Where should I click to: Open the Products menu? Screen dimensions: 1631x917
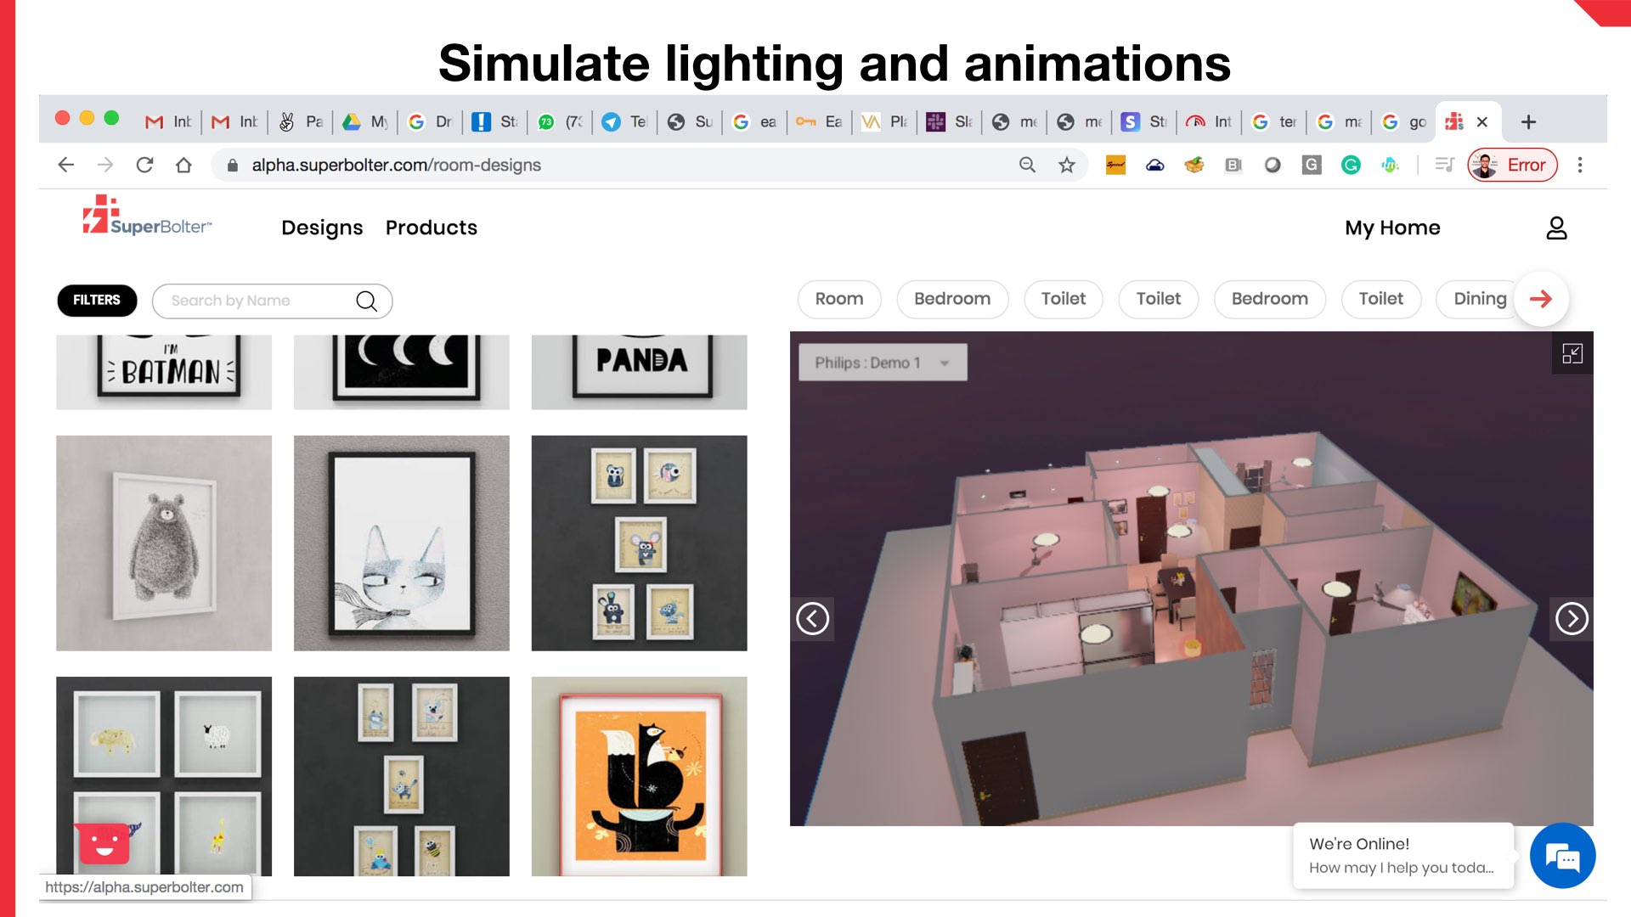coord(431,228)
